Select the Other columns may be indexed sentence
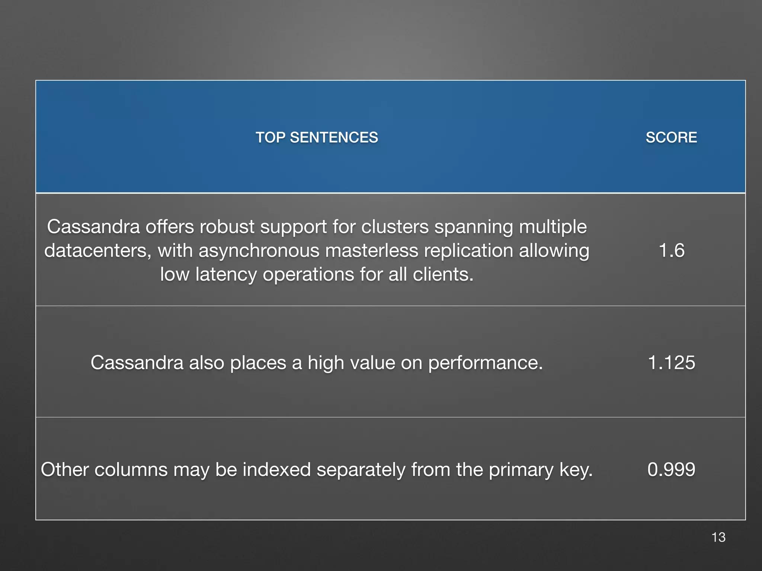 317,469
